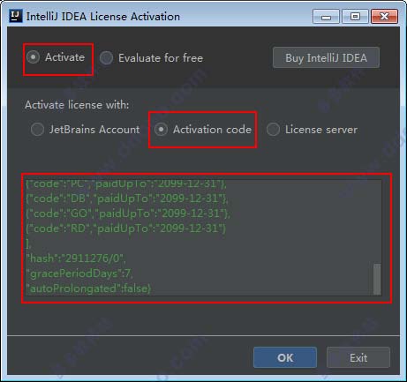
Task: Click the "gracePeriodDays":7 line
Action: (79, 273)
